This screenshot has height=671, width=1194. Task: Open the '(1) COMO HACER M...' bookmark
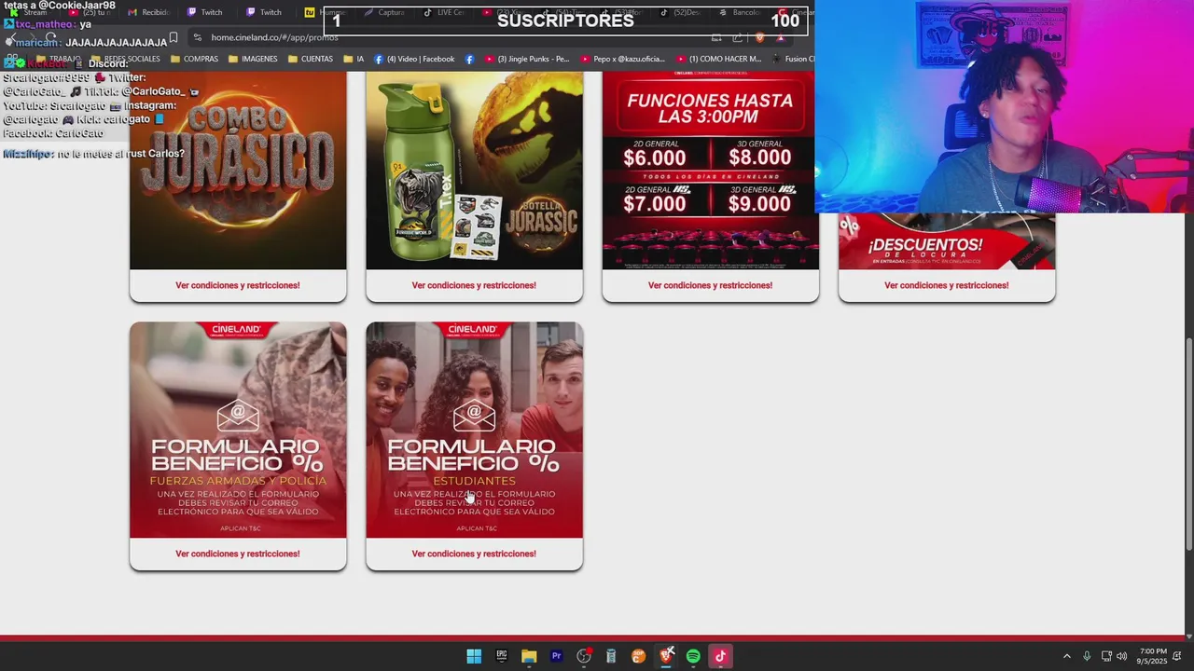click(x=718, y=59)
